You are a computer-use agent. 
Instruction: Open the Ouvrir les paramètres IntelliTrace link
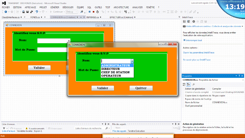point(198,52)
